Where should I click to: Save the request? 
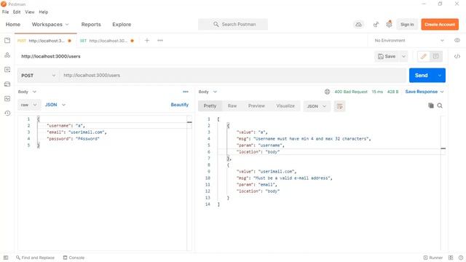[x=387, y=57]
